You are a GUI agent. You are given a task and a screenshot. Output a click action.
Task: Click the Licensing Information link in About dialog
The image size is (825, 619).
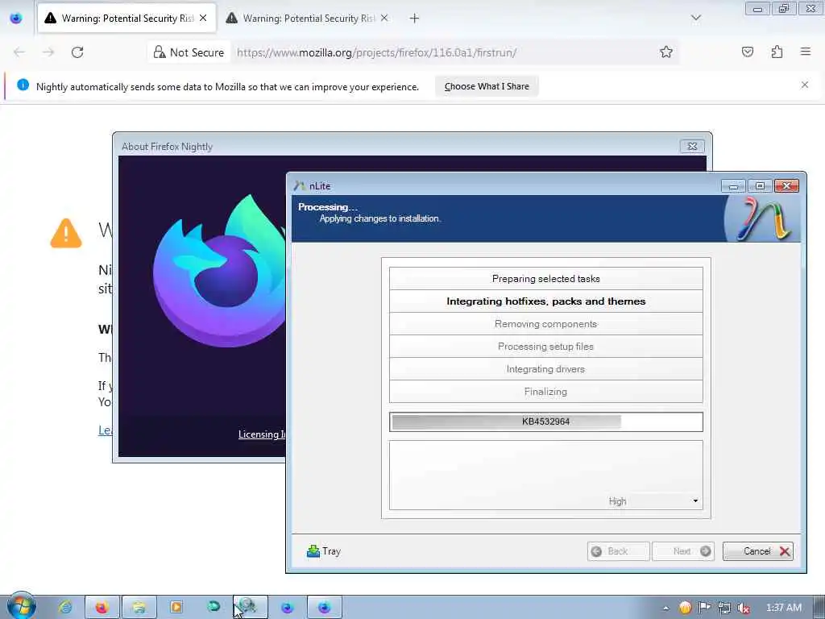pos(262,434)
